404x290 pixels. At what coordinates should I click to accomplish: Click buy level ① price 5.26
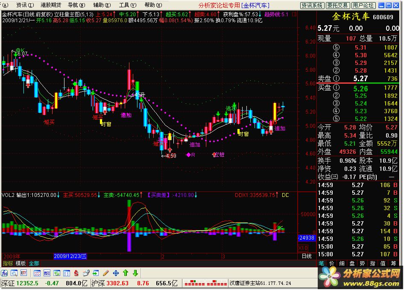pyautogui.click(x=360, y=89)
